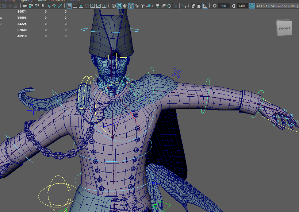Open the Renderer panel menu

pyautogui.click(x=58, y=1)
